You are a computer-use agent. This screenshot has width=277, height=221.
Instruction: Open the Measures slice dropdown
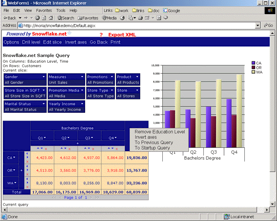(82, 76)
